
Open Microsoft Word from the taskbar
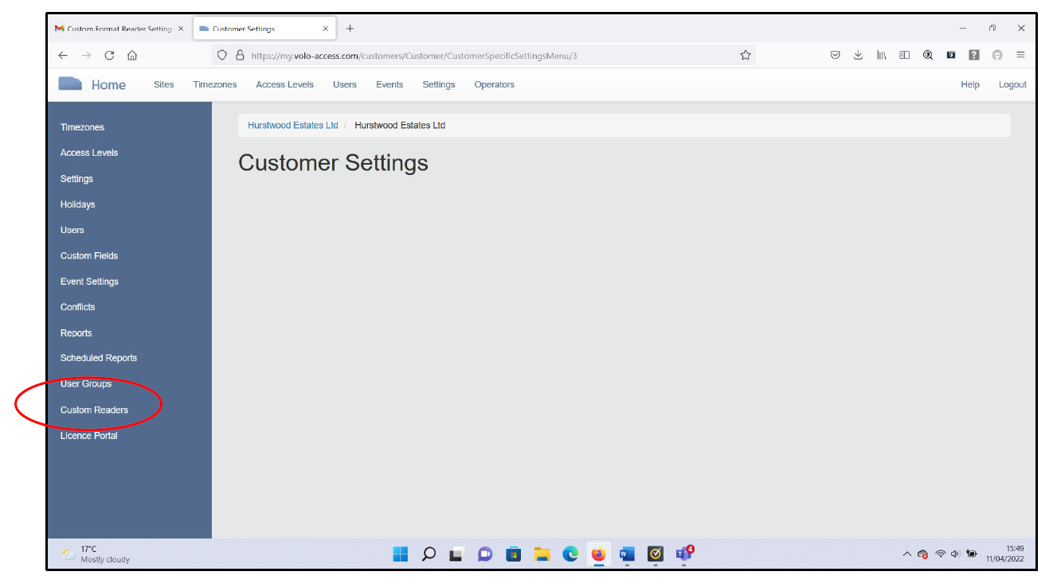pos(627,554)
